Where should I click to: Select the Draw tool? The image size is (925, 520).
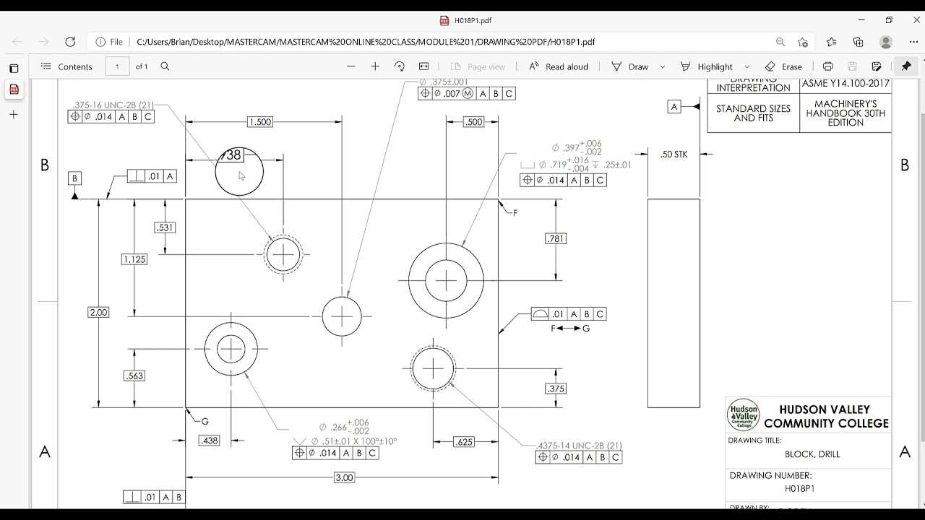pyautogui.click(x=630, y=66)
